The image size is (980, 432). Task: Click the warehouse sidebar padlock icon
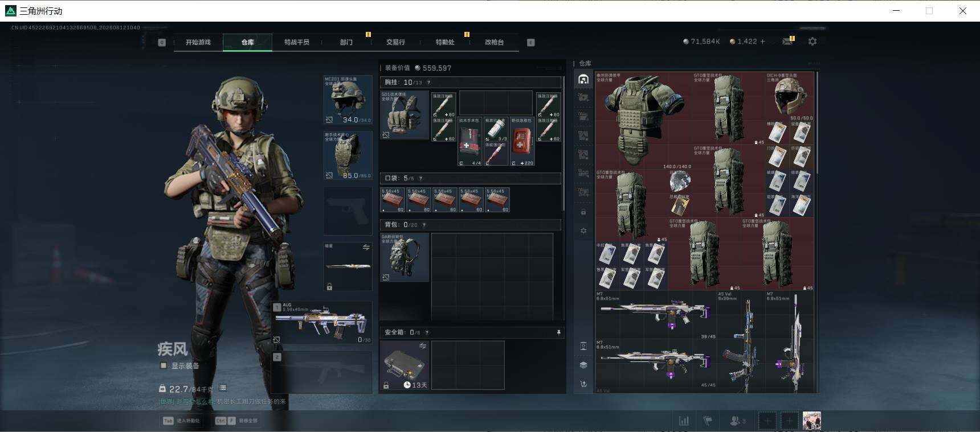pos(583,212)
